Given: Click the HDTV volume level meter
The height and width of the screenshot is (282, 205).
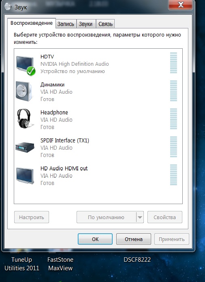Looking at the screenshot, I should [x=173, y=63].
